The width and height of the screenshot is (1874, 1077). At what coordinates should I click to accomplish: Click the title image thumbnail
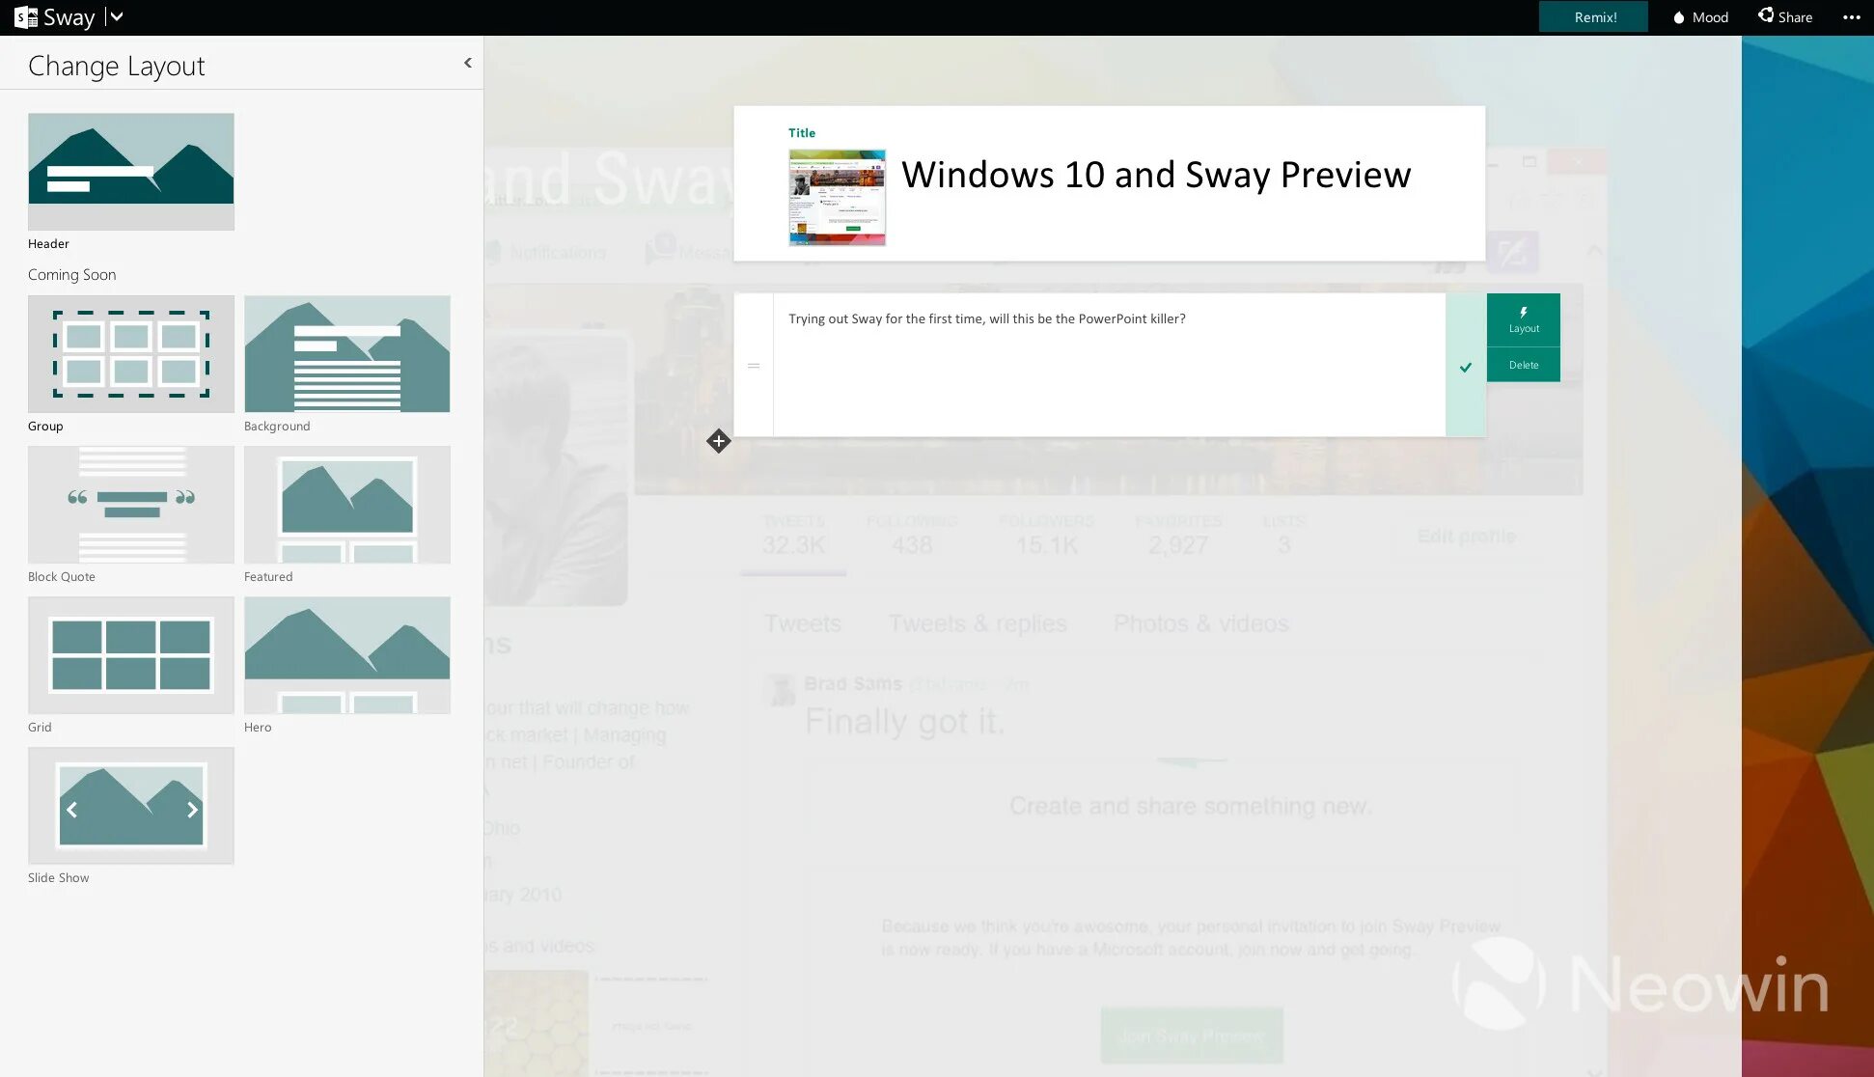837,197
